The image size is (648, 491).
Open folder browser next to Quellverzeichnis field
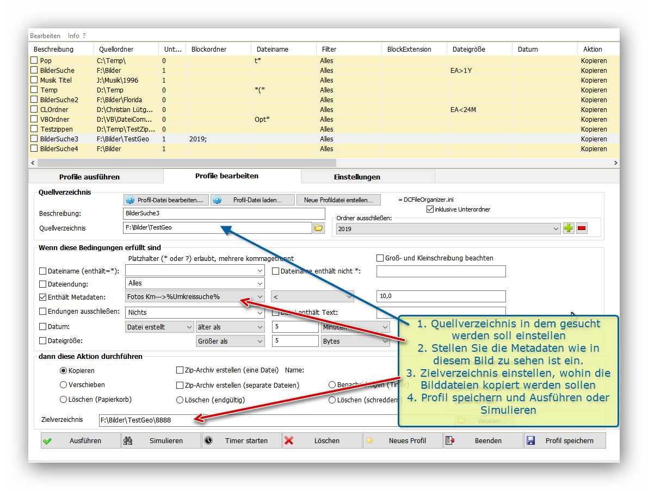(319, 228)
